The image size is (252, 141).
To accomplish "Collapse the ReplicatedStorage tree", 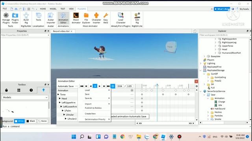I will (200, 70).
